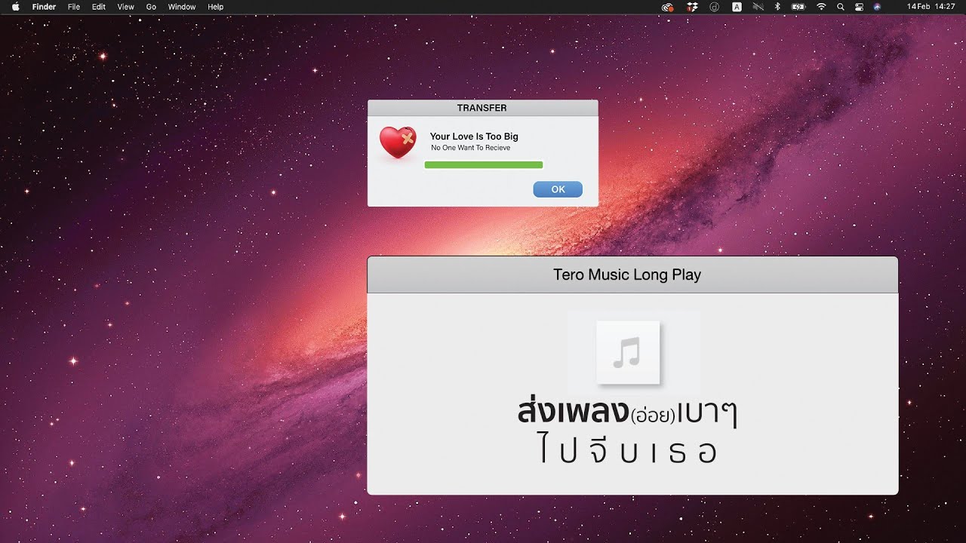Click the Siri icon
966x543 pixels.
coord(877,7)
